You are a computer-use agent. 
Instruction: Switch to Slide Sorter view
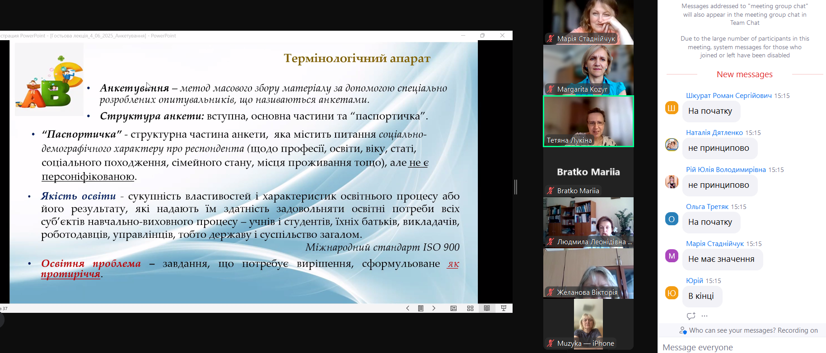470,308
